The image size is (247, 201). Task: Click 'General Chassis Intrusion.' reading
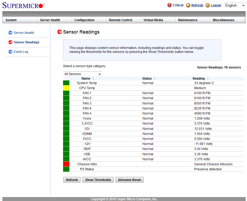point(213,164)
